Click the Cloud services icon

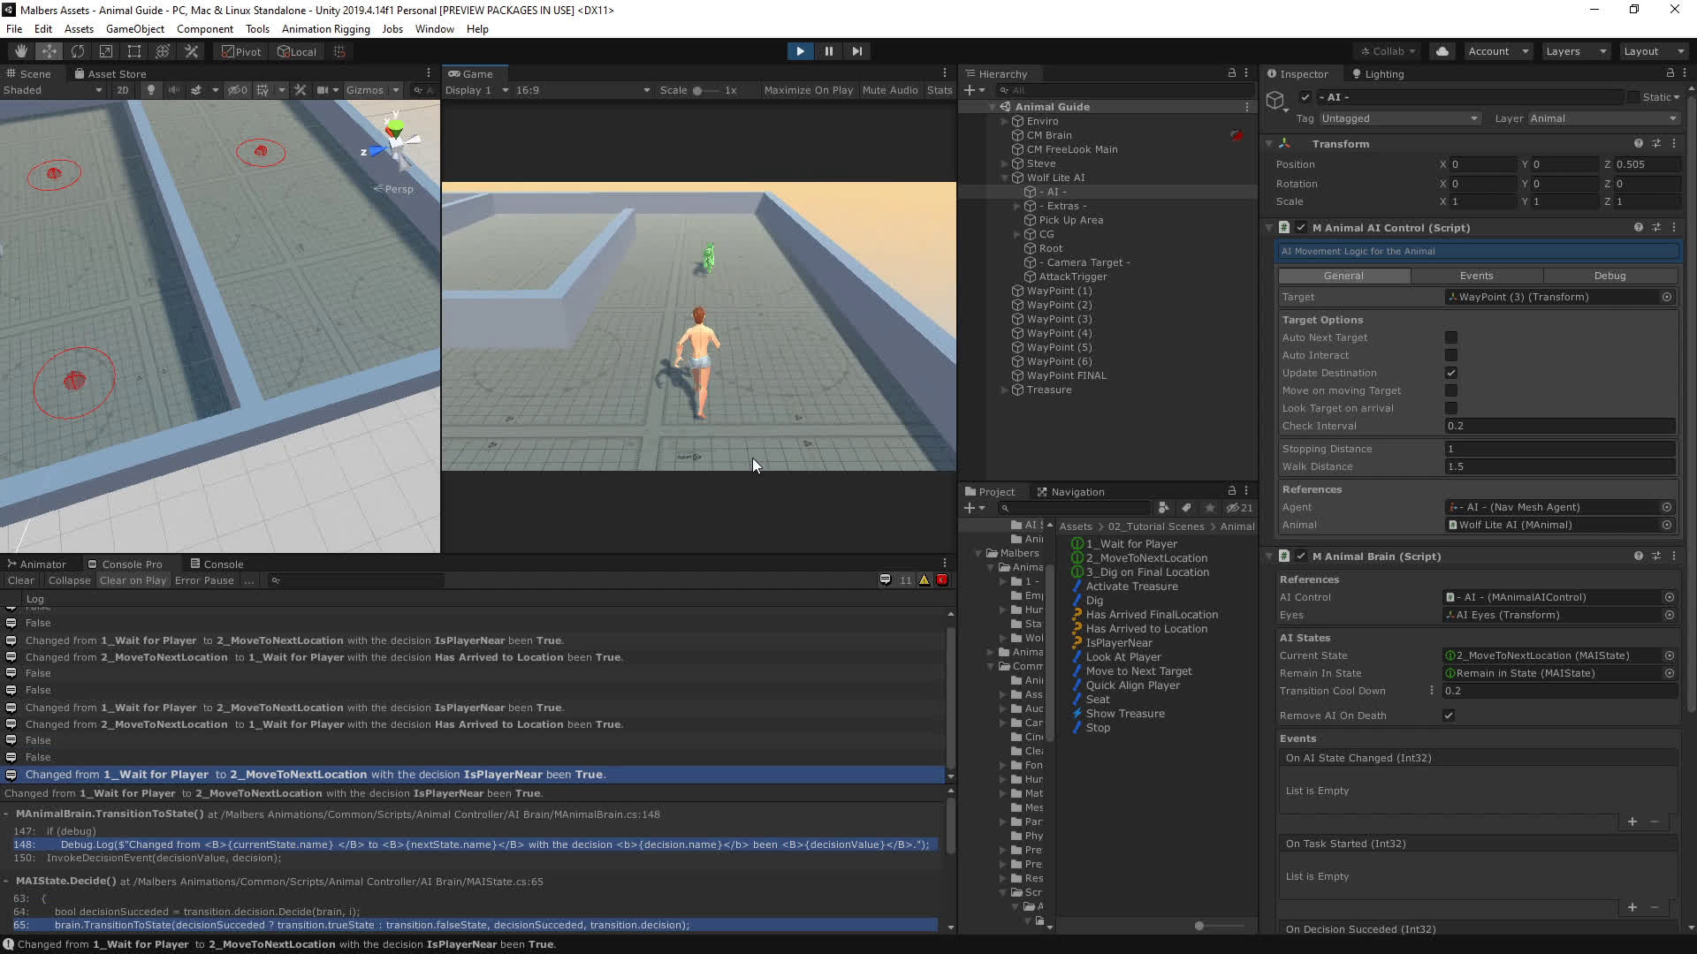pyautogui.click(x=1442, y=51)
